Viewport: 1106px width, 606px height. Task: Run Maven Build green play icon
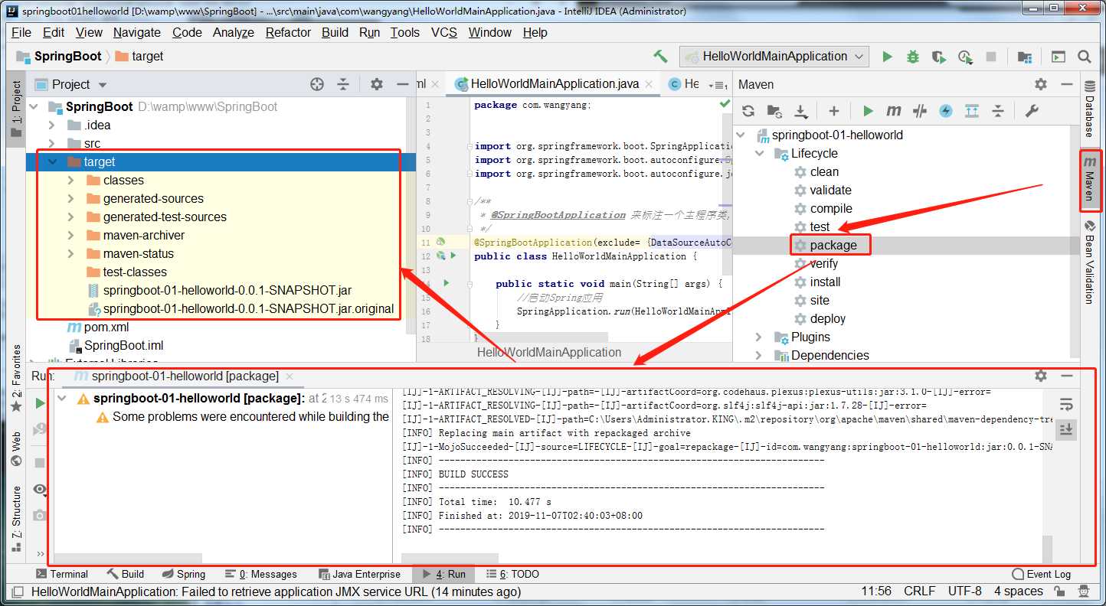868,111
